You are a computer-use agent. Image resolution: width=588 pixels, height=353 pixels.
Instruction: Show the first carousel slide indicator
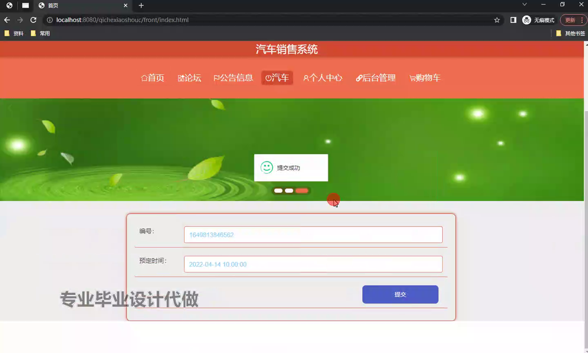(278, 191)
